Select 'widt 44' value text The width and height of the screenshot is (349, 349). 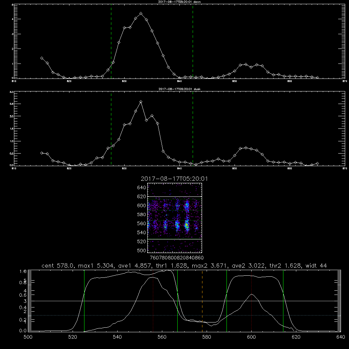pos(316,266)
